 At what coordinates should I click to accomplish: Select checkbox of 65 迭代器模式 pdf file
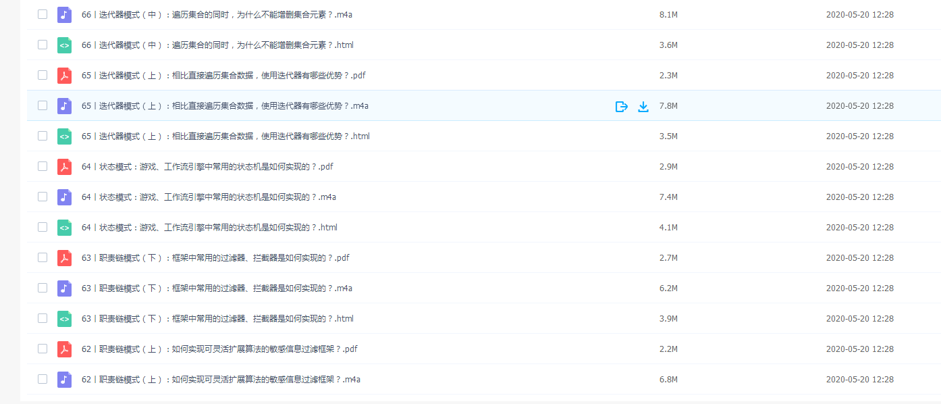point(43,75)
